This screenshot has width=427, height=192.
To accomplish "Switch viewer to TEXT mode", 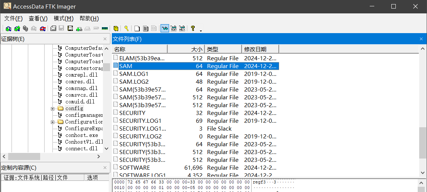I will coord(174,28).
